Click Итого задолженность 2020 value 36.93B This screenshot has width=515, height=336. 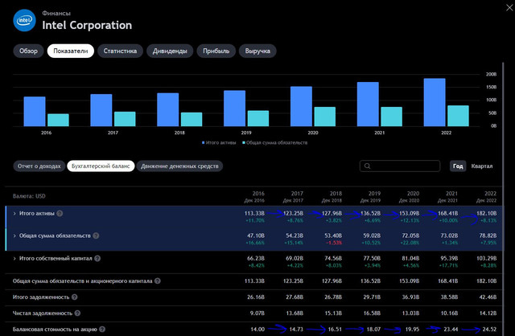pyautogui.click(x=410, y=297)
